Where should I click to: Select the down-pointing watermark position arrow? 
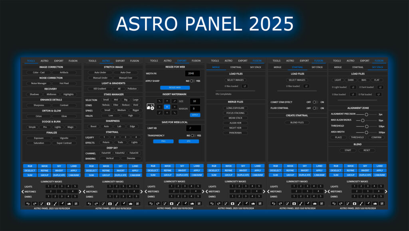pyautogui.click(x=167, y=113)
